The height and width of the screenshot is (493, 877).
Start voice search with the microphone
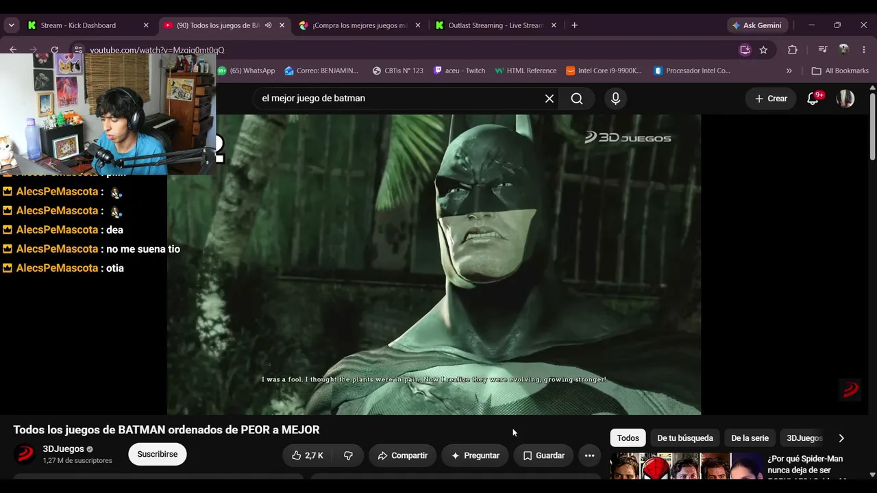(615, 99)
